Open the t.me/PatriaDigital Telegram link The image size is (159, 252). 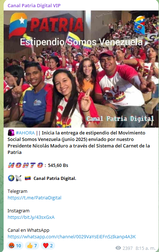[34, 198]
